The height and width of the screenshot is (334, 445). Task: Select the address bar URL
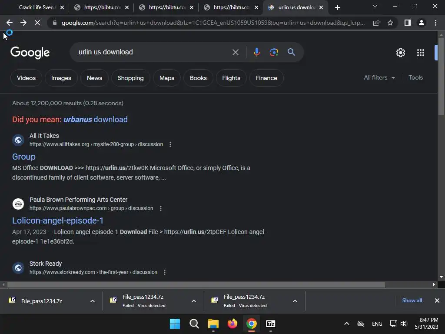tap(213, 23)
